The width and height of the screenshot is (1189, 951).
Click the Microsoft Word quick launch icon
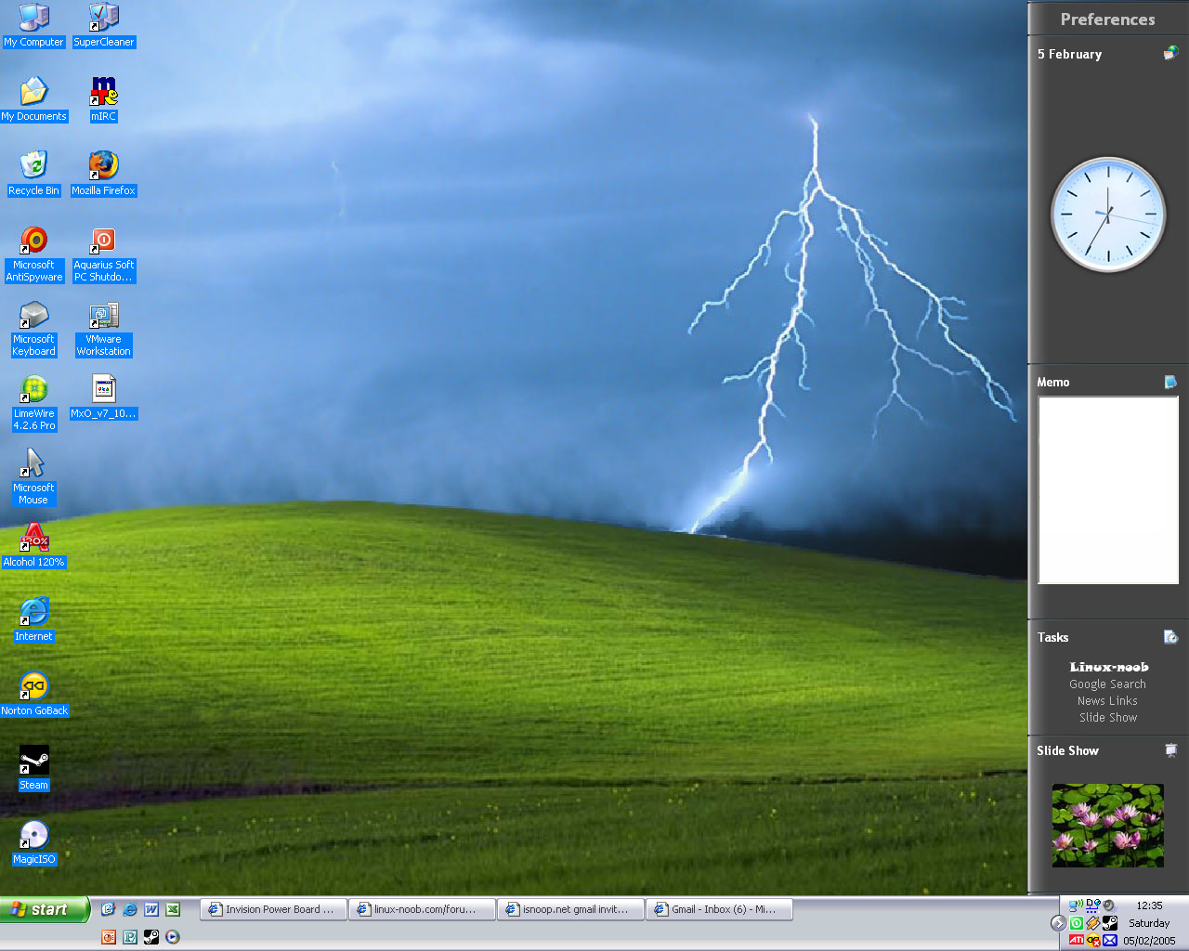pyautogui.click(x=151, y=910)
